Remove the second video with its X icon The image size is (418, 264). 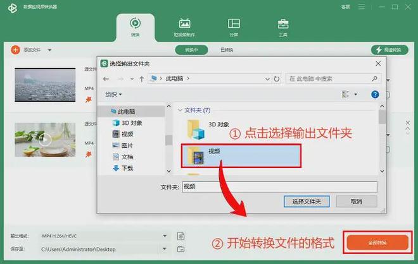click(408, 123)
